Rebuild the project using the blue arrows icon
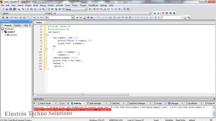 pyautogui.click(x=60, y=9)
